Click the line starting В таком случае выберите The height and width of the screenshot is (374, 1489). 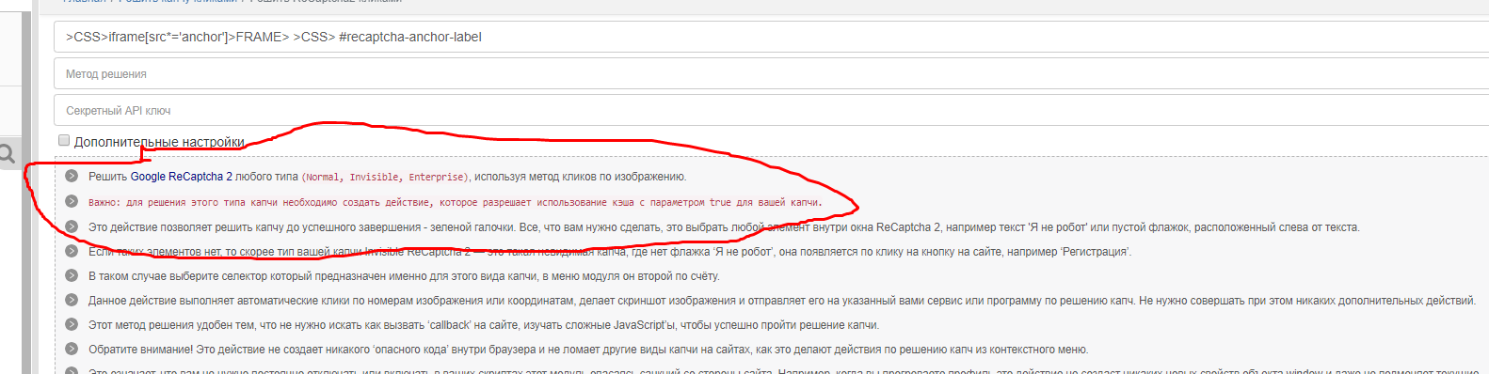pyautogui.click(x=404, y=276)
